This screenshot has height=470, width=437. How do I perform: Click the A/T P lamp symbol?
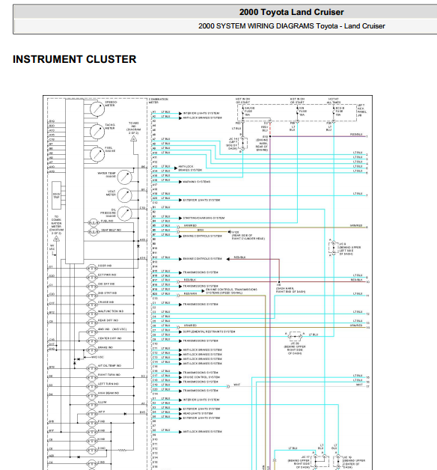(x=92, y=414)
